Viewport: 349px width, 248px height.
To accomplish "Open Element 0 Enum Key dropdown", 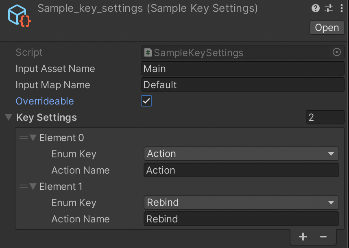I will click(x=241, y=154).
